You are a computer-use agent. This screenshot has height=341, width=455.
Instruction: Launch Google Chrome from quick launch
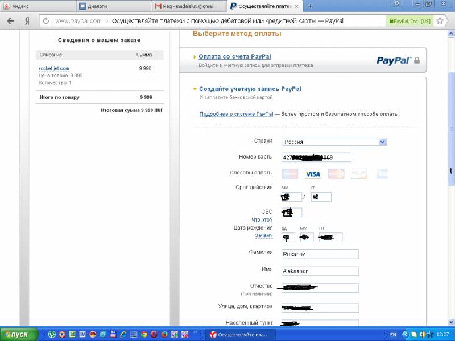coord(144,335)
